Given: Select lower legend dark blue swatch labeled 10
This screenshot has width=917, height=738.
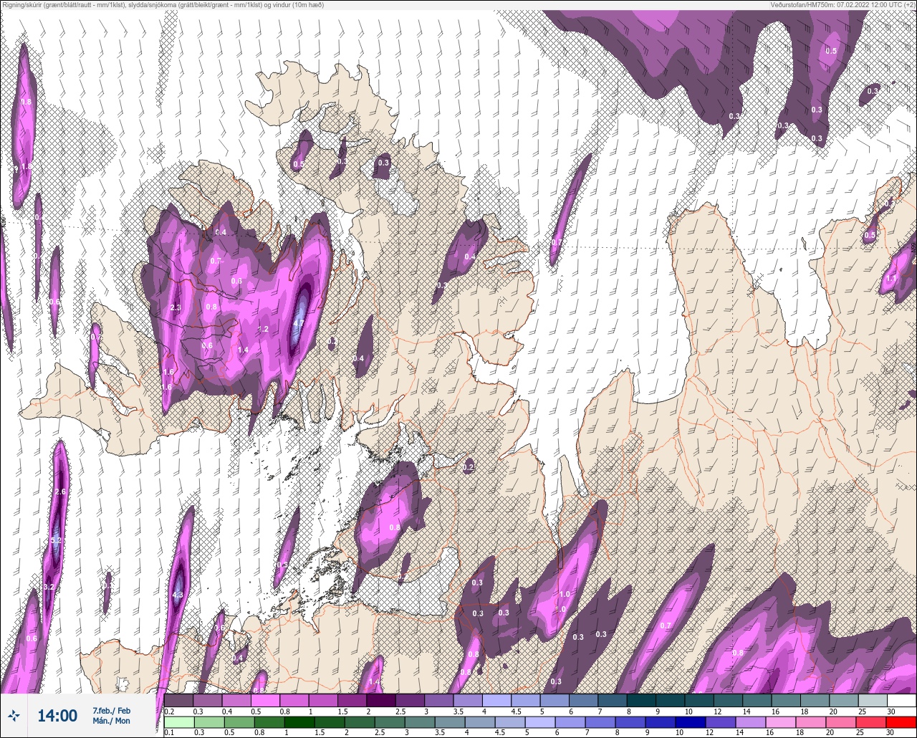Looking at the screenshot, I should [x=691, y=722].
